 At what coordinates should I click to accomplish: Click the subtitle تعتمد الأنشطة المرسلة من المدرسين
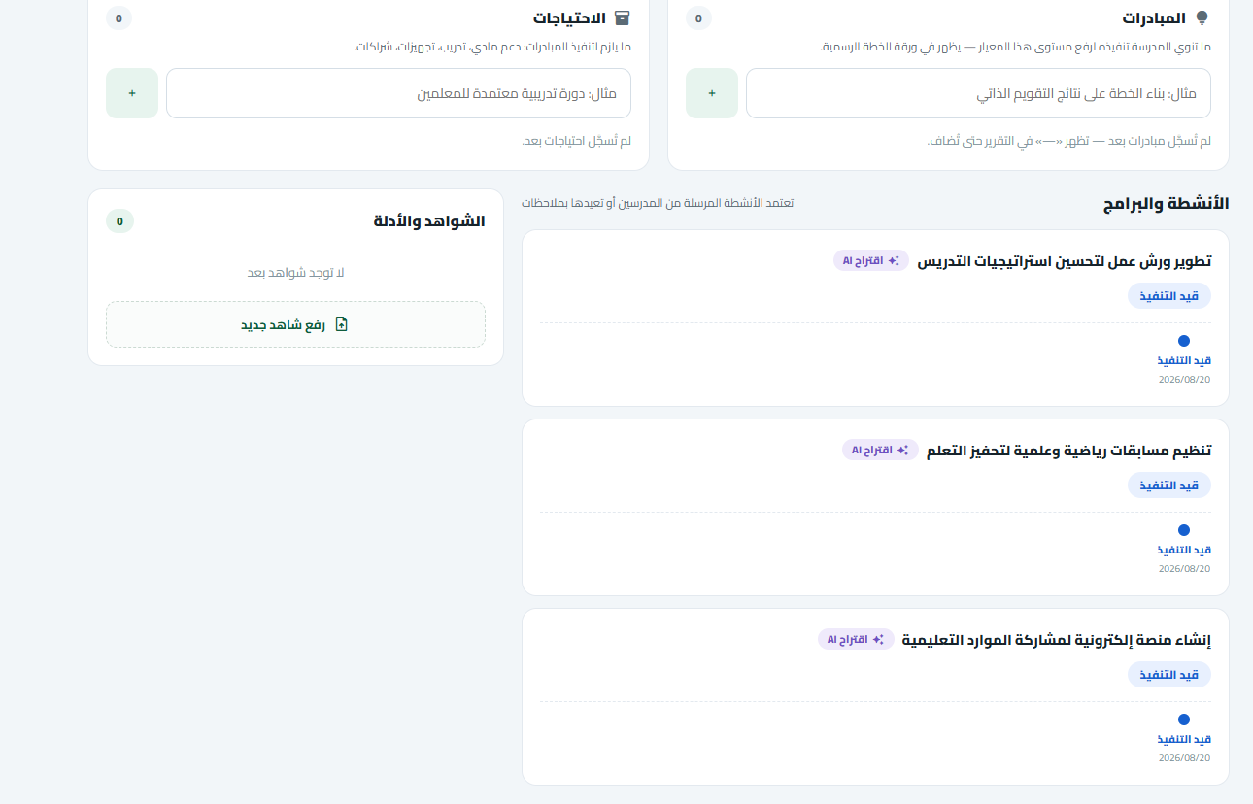658,203
